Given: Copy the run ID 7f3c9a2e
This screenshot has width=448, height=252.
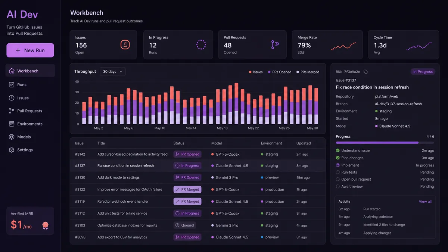Looking at the screenshot, I should click(x=365, y=72).
